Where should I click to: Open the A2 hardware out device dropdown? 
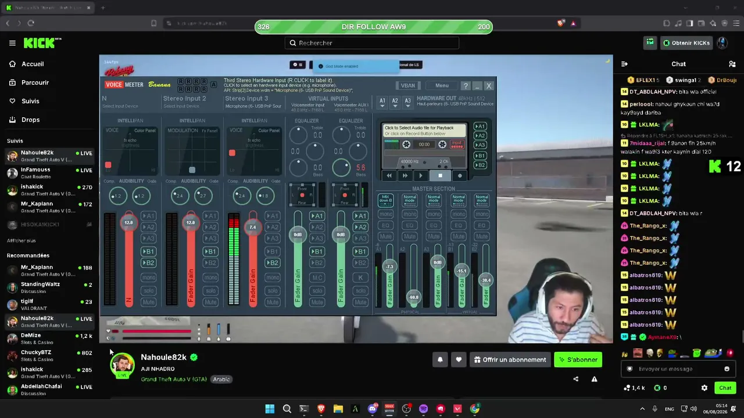point(395,102)
